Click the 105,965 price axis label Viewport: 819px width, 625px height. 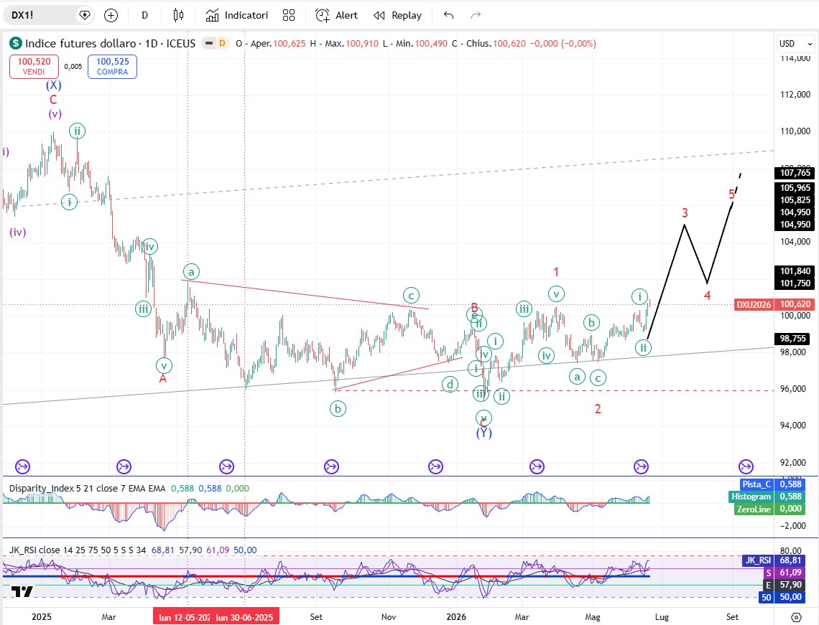[x=795, y=188]
